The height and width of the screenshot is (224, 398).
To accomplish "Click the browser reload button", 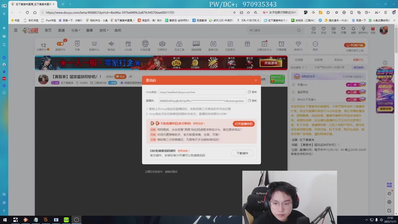I will (27, 12).
